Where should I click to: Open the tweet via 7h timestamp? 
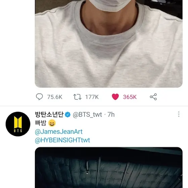(111, 114)
